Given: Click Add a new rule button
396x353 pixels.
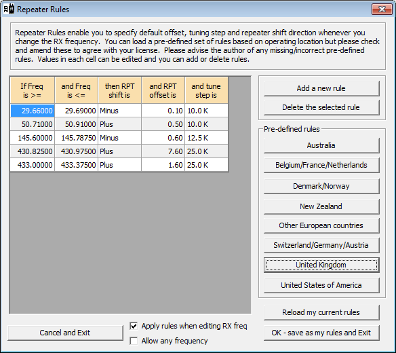Looking at the screenshot, I should coord(321,88).
